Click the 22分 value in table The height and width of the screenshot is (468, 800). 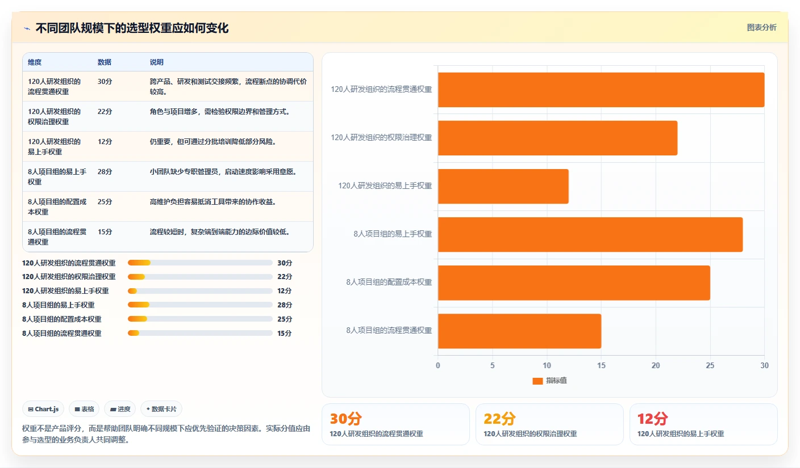105,111
